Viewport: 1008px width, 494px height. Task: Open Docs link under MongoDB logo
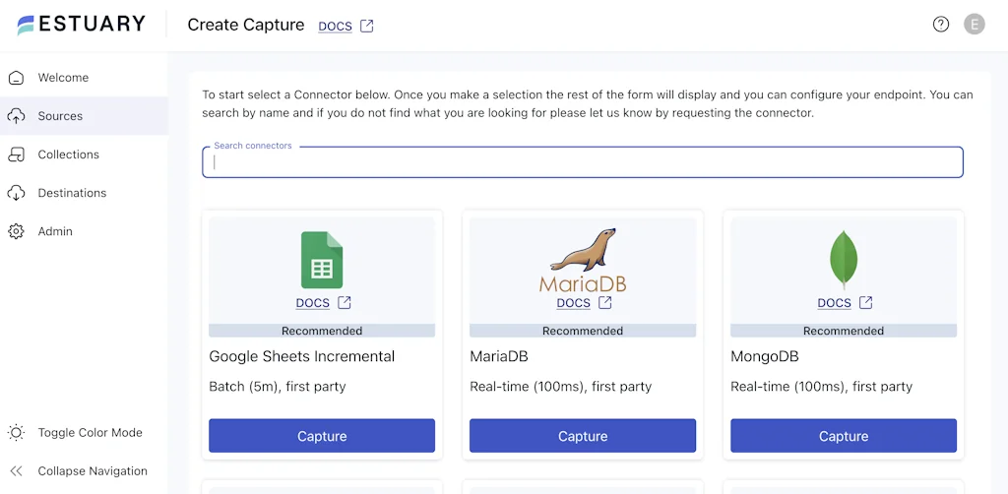tap(834, 303)
